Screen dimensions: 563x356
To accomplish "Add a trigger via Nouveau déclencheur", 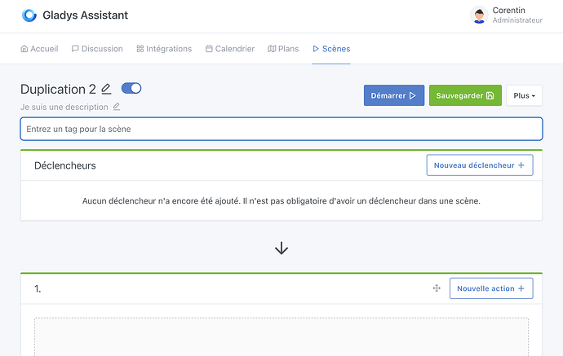I will pos(480,165).
